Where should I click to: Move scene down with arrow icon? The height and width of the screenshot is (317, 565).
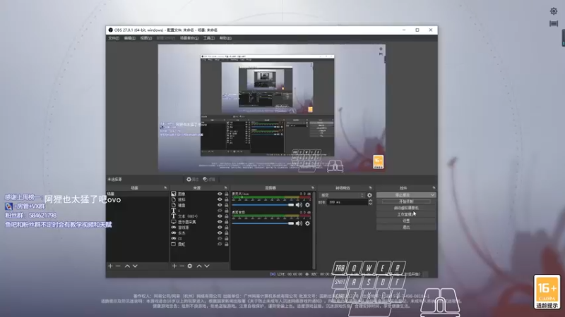tap(135, 266)
